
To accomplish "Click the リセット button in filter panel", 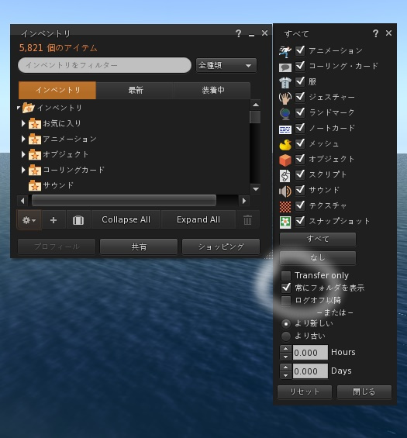I will (x=305, y=392).
